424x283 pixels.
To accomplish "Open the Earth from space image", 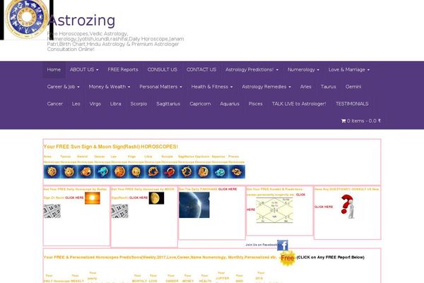I will point(194,204).
